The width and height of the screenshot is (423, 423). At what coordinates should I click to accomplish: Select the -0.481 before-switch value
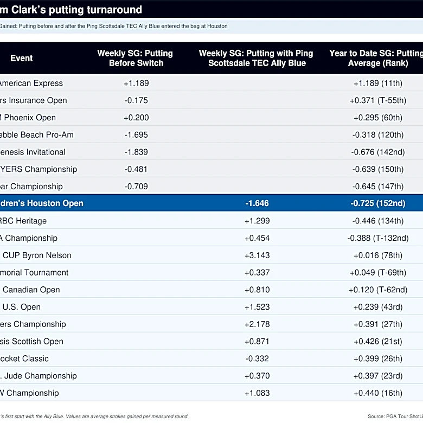(136, 169)
